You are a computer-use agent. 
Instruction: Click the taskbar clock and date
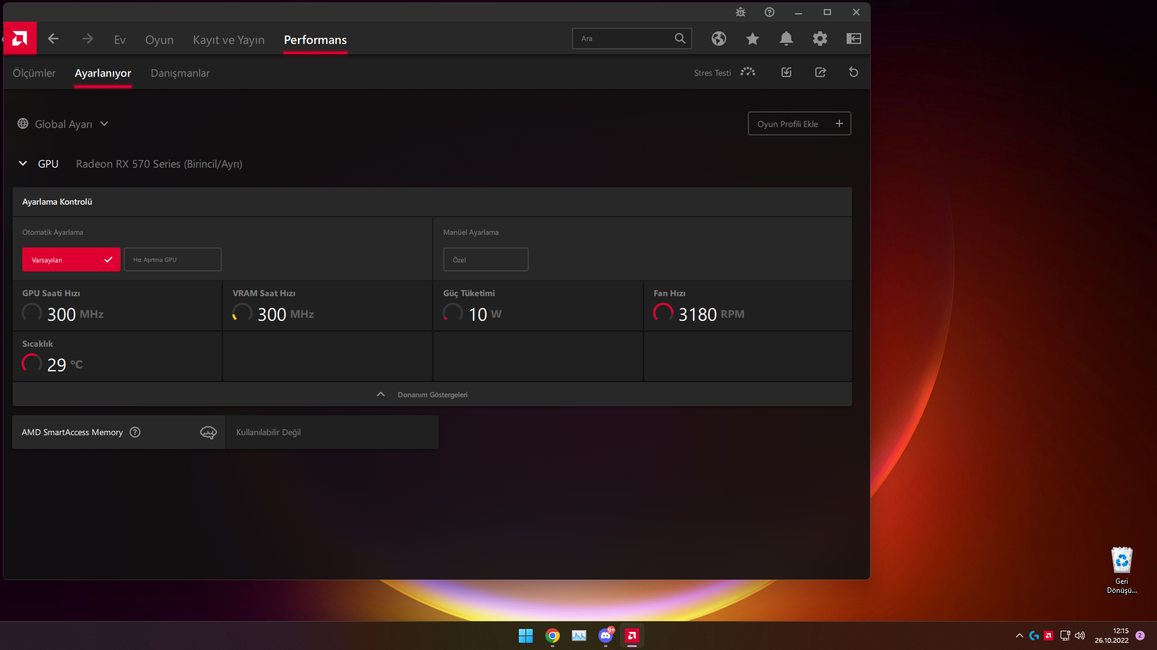(x=1111, y=636)
